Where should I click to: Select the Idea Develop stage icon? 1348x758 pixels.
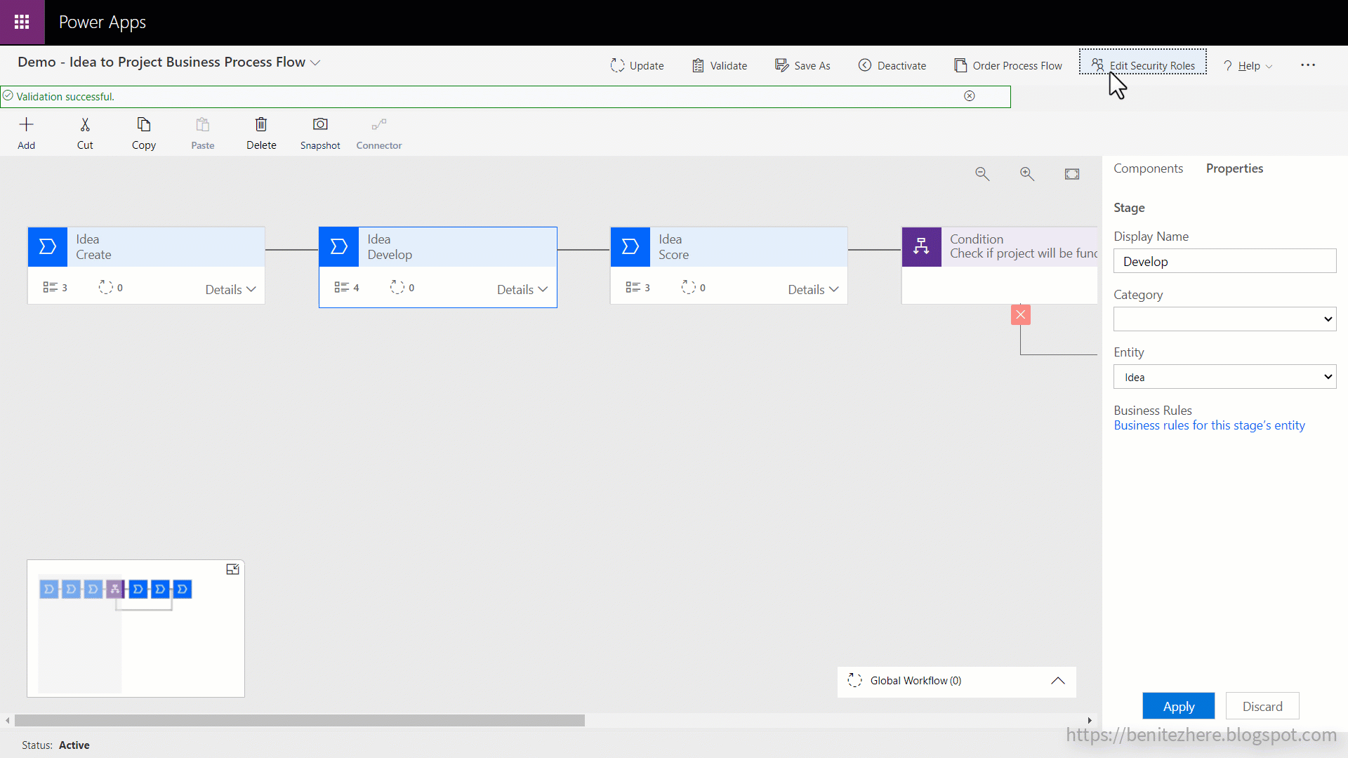tap(339, 247)
